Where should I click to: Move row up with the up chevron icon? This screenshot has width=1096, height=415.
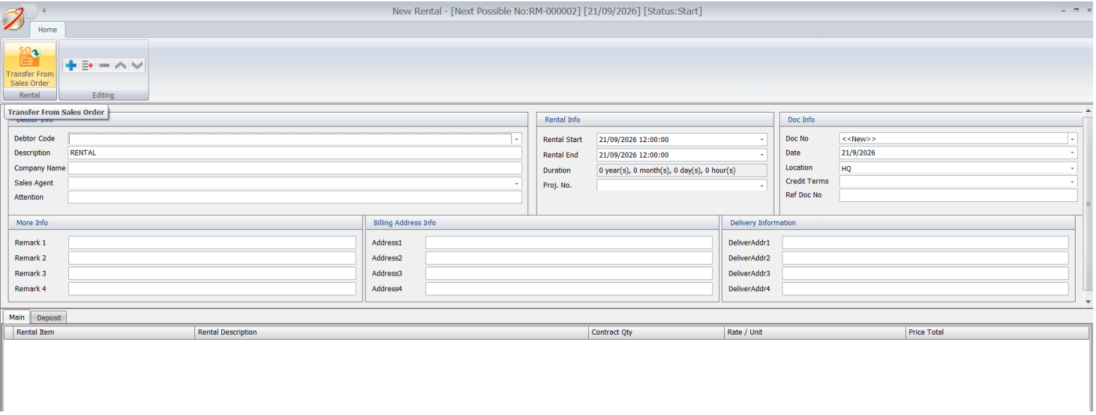120,65
